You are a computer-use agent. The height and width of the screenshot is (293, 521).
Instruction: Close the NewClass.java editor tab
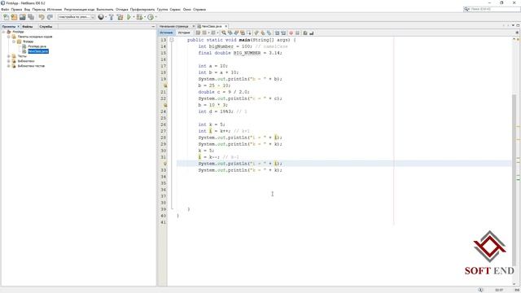coord(226,26)
